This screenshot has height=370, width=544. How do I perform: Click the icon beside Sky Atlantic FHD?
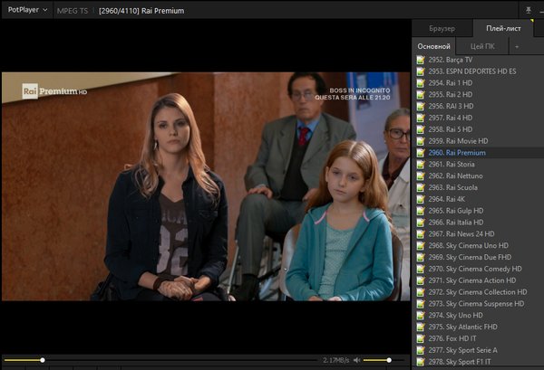click(x=421, y=327)
